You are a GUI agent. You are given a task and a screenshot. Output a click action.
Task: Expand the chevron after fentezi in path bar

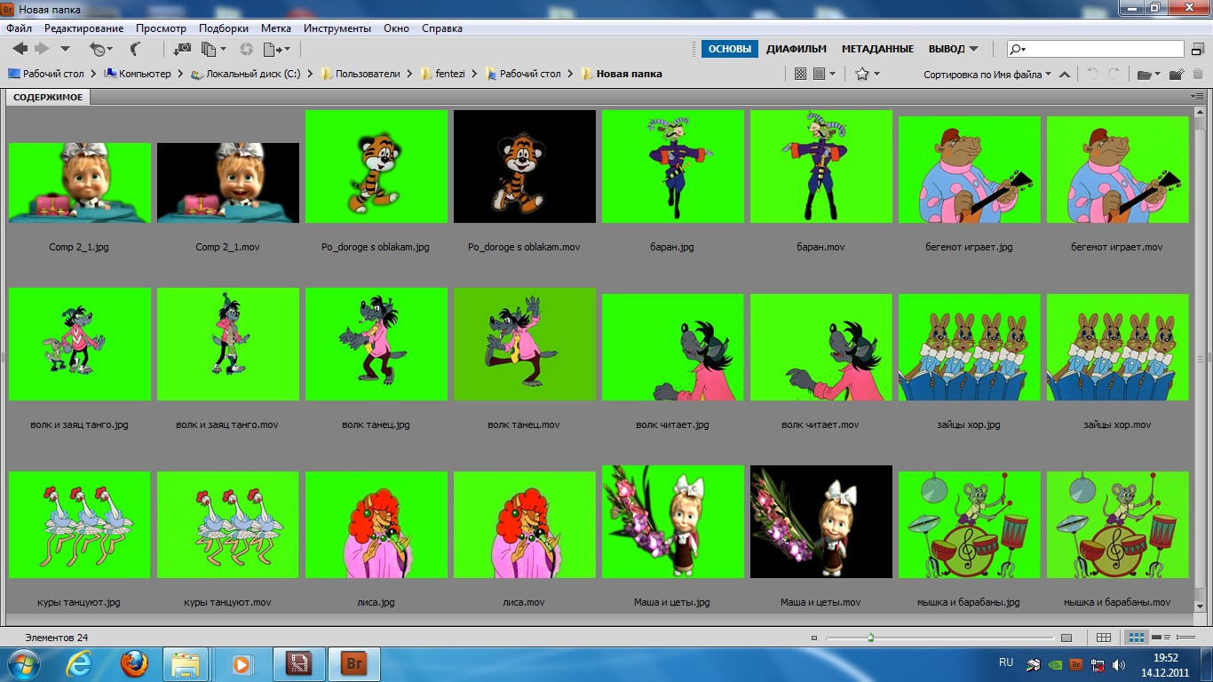coord(475,74)
